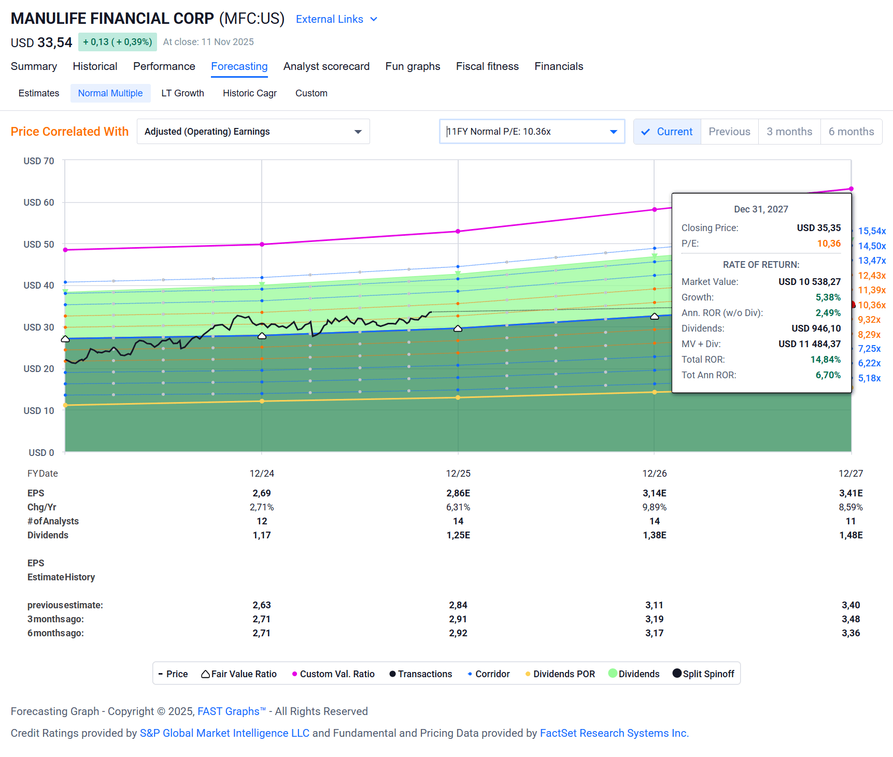Open the Historic Cagr sub-tab
The width and height of the screenshot is (893, 757).
(249, 93)
